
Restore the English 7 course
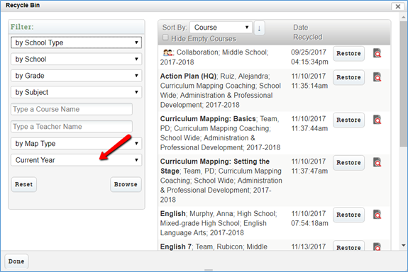coord(348,246)
